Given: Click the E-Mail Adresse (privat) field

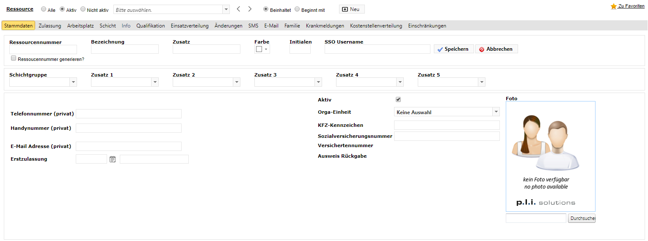Looking at the screenshot, I should (129, 146).
